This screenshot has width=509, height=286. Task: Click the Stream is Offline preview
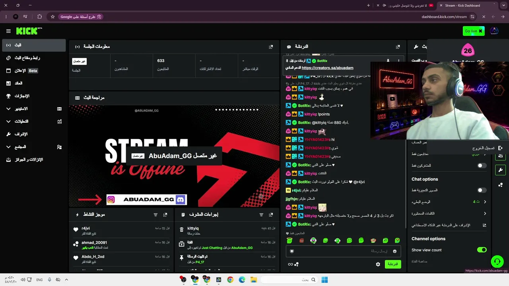tap(174, 156)
